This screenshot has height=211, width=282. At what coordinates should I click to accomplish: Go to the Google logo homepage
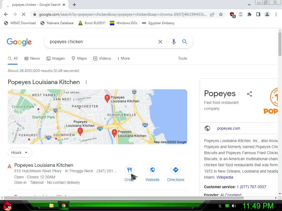tap(19, 42)
